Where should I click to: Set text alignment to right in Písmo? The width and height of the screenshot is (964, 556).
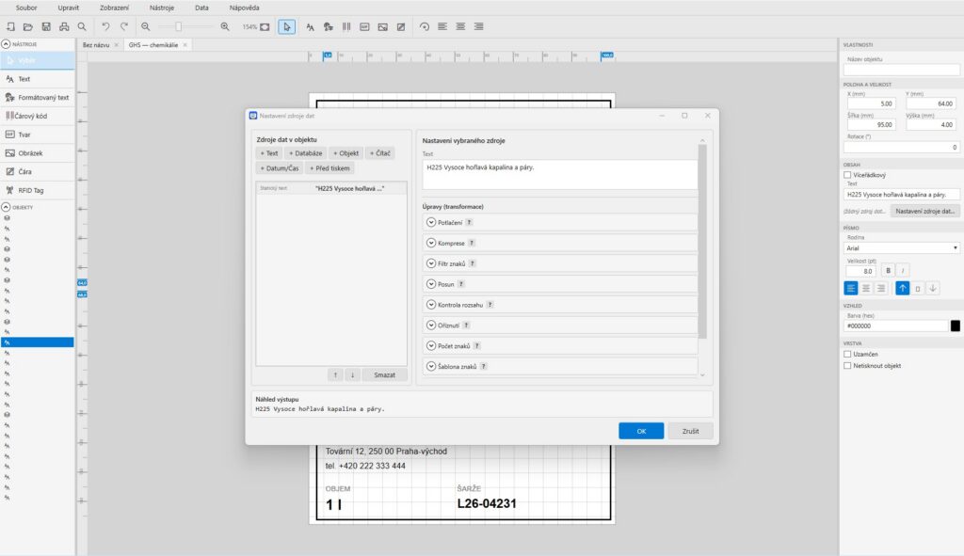click(x=881, y=288)
